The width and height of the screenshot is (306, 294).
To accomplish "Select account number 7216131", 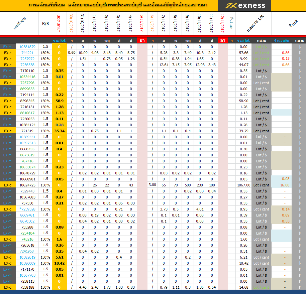I will point(27,107).
